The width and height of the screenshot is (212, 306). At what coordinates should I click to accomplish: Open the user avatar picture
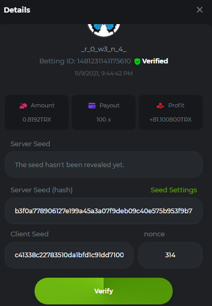(104, 30)
